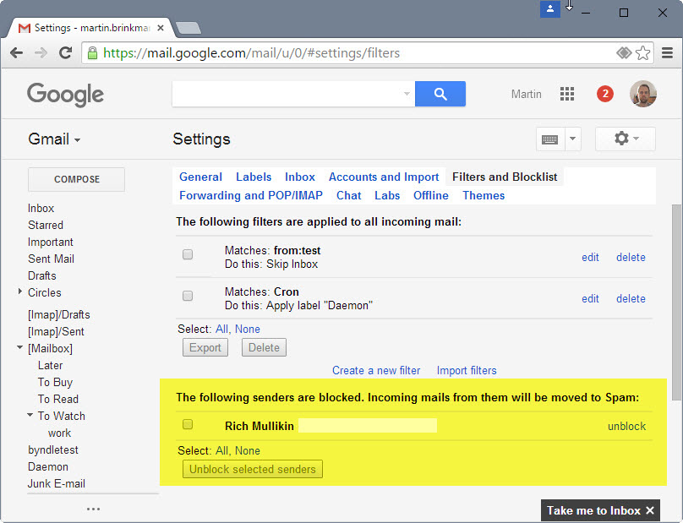Click Unblock selected senders button
Image resolution: width=683 pixels, height=523 pixels.
coord(253,469)
